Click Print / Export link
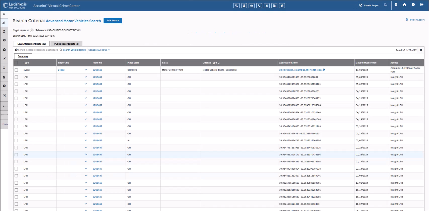 pos(415,20)
